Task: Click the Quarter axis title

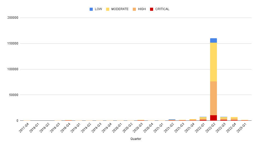Action: (x=136, y=139)
